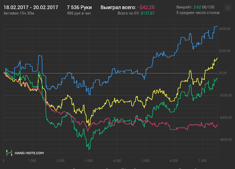Click the yellow line's end point
Screen dimensions: 235x169
pos(217,58)
